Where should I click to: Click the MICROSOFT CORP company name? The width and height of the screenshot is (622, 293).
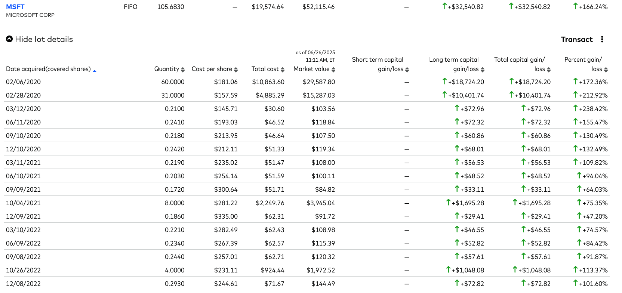coord(30,15)
